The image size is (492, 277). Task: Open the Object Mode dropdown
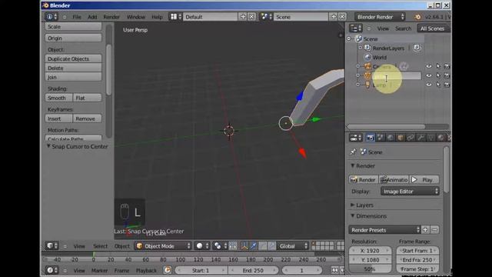click(x=163, y=246)
